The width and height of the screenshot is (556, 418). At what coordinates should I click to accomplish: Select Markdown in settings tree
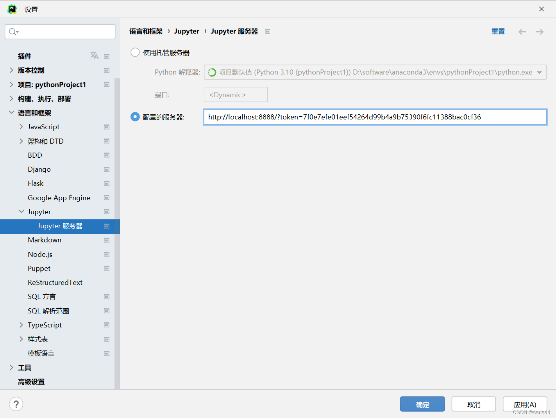point(45,240)
